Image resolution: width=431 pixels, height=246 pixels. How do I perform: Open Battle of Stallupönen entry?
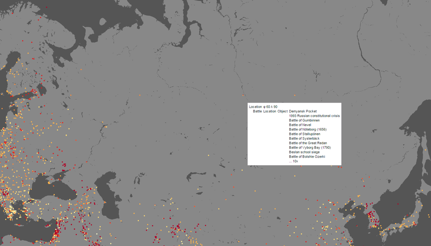304,134
